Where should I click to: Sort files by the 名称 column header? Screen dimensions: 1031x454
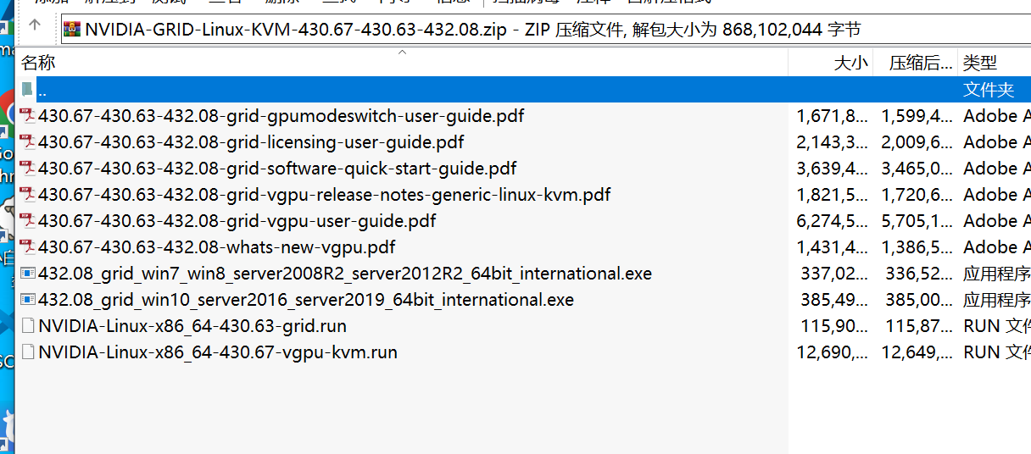(38, 63)
